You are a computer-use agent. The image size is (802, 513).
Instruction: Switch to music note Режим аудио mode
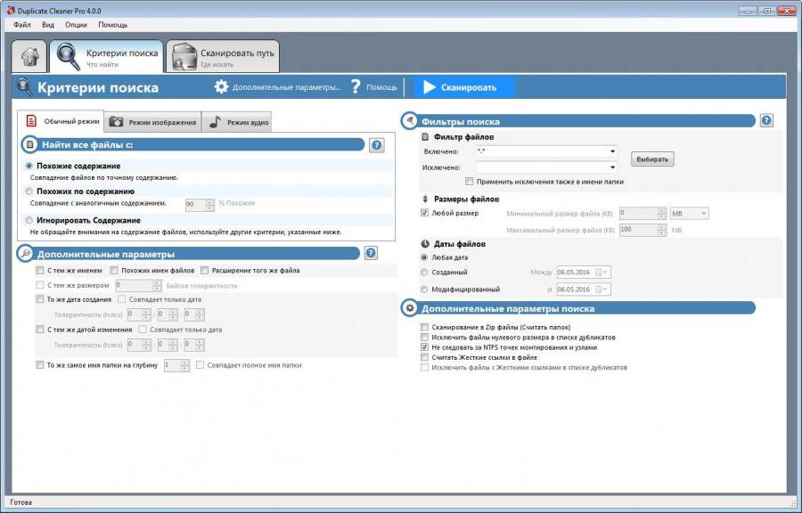(215, 122)
